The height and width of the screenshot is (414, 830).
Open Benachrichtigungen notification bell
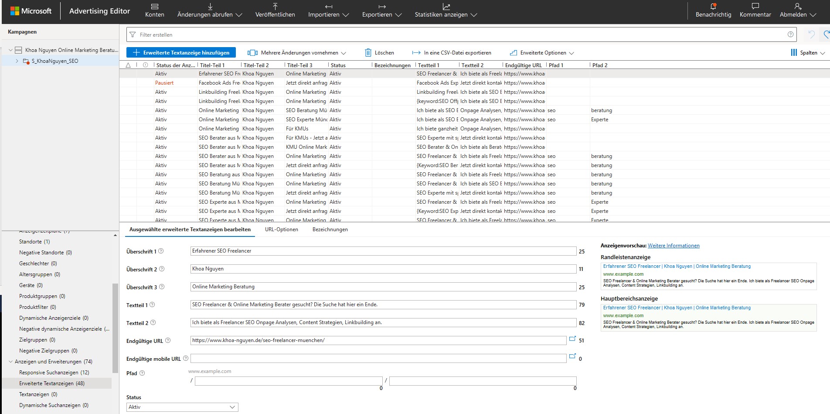[x=713, y=7]
